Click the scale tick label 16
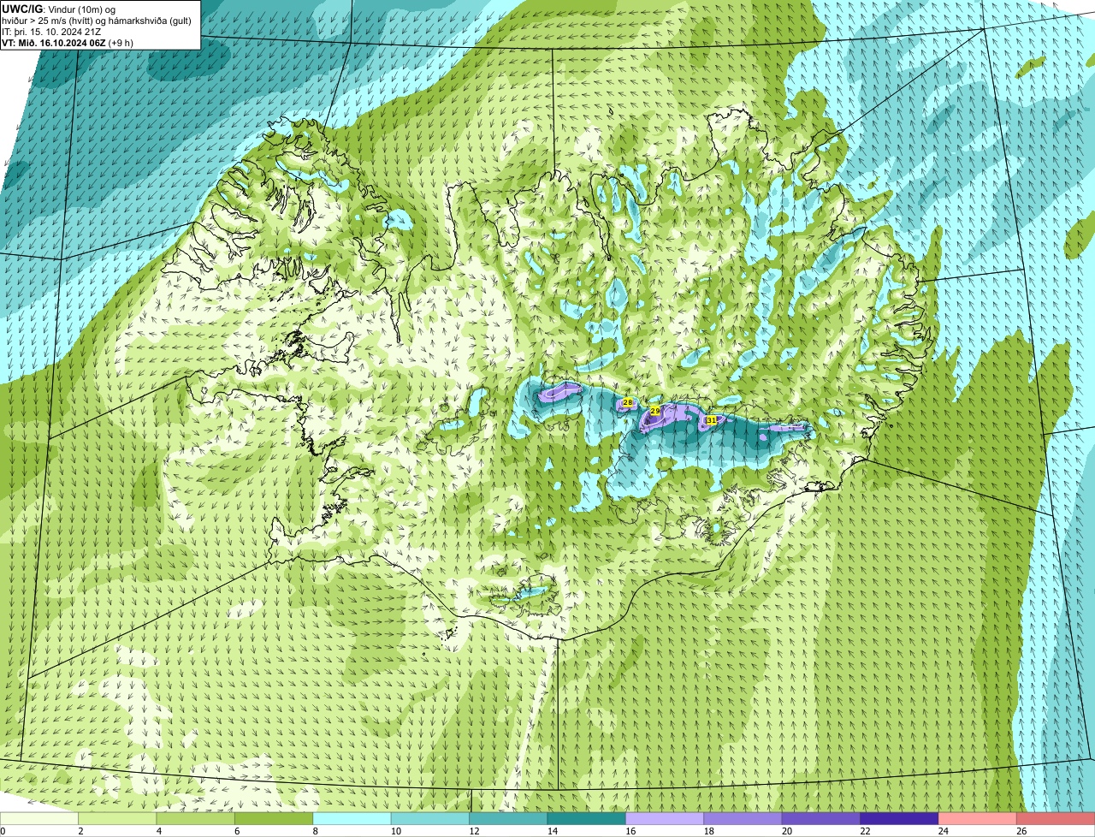Viewport: 1095px width, 837px height. pos(630,831)
